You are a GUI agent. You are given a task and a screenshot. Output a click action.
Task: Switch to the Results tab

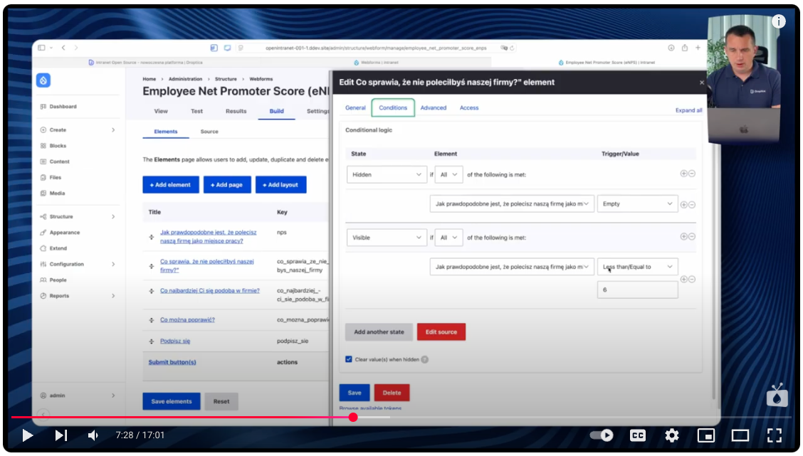[x=236, y=111]
